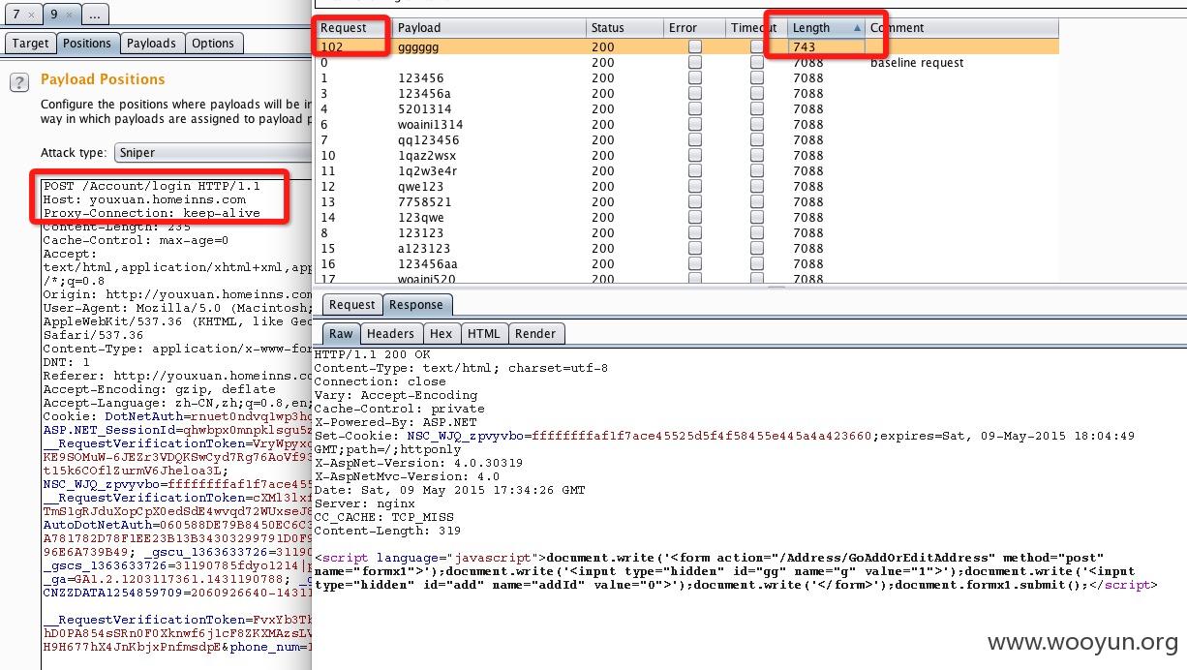The height and width of the screenshot is (670, 1187).
Task: Click the "Host: youxuan.homeinns.com" header line
Action: coord(144,199)
